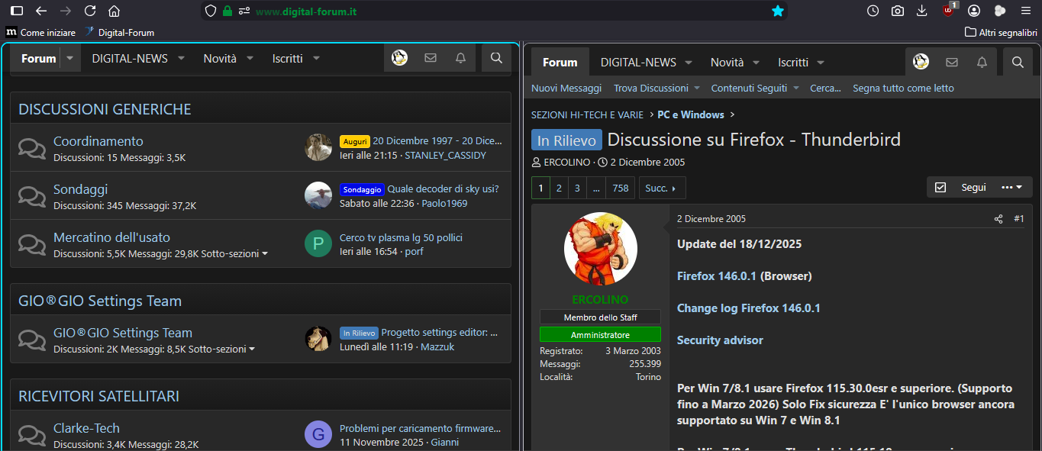Open post permalink #1
Viewport: 1042px width, 451px height.
pos(1019,219)
